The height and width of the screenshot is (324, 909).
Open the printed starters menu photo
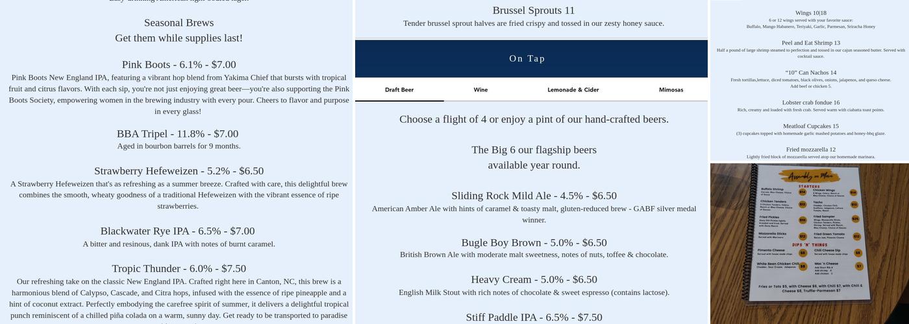(809, 243)
